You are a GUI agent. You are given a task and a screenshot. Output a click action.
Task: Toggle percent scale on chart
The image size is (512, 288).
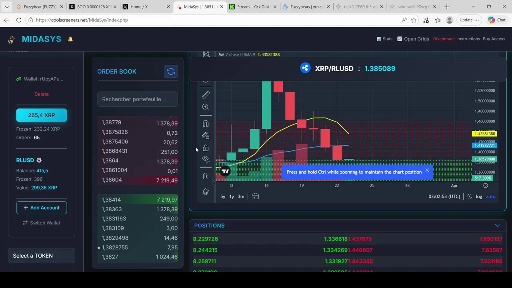[x=469, y=196]
